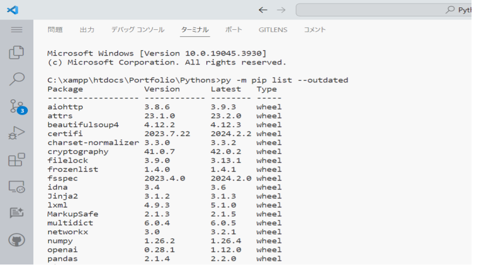Open the GitHub icon in sidebar
477x268 pixels.
pos(16,240)
